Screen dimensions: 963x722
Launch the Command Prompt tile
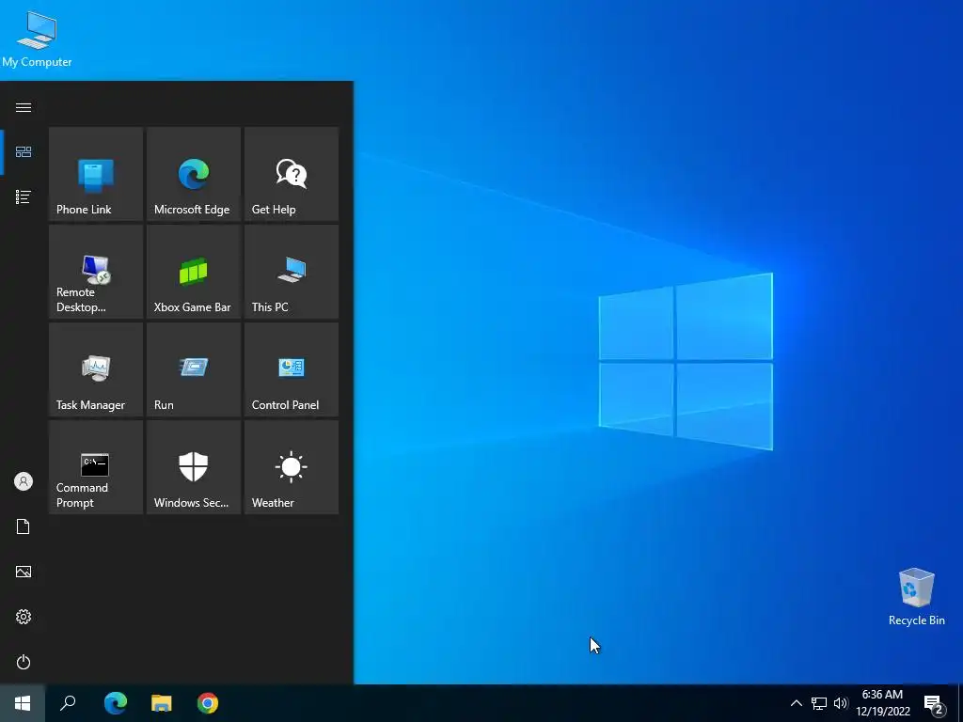96,466
